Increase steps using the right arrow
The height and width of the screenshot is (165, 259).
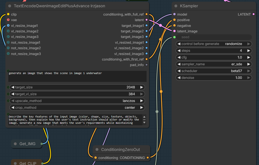248,50
